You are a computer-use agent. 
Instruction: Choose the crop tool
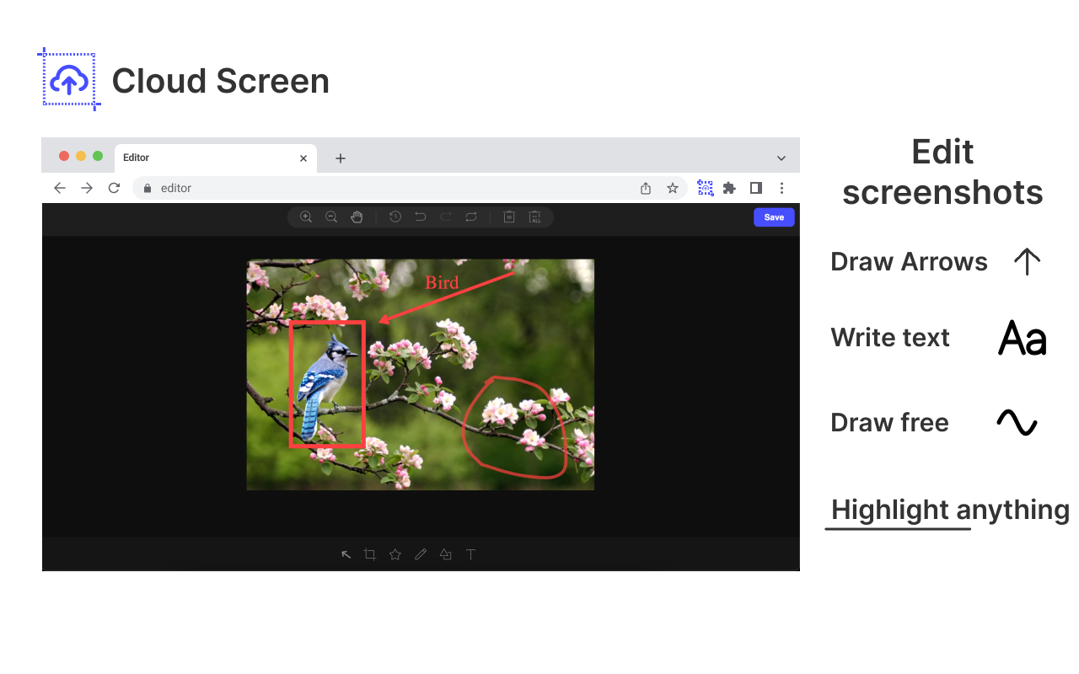coord(370,554)
